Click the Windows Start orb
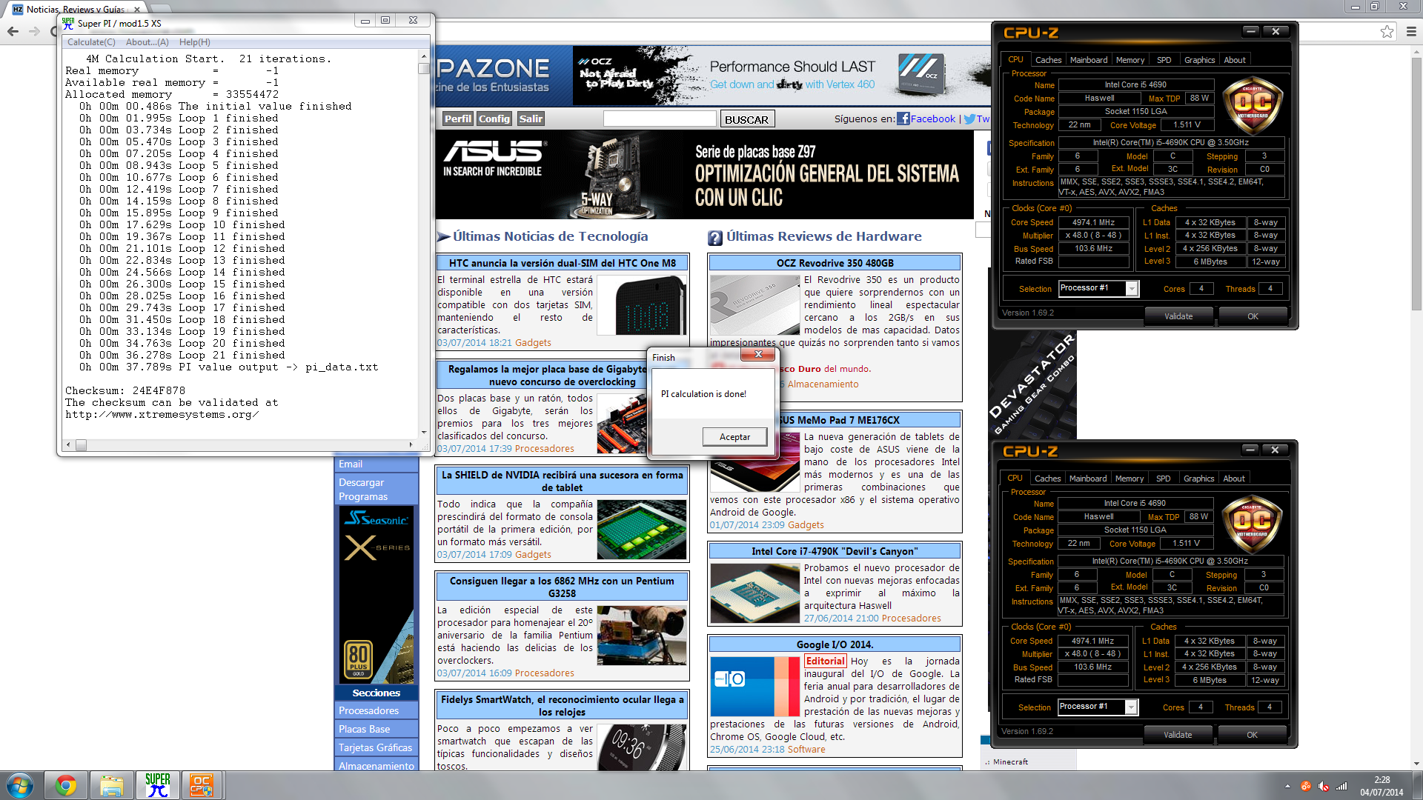The width and height of the screenshot is (1423, 800). click(x=20, y=785)
